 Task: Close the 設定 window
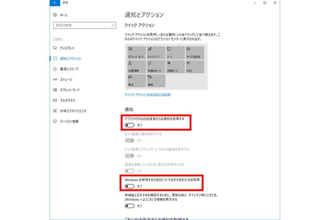[x=275, y=3]
